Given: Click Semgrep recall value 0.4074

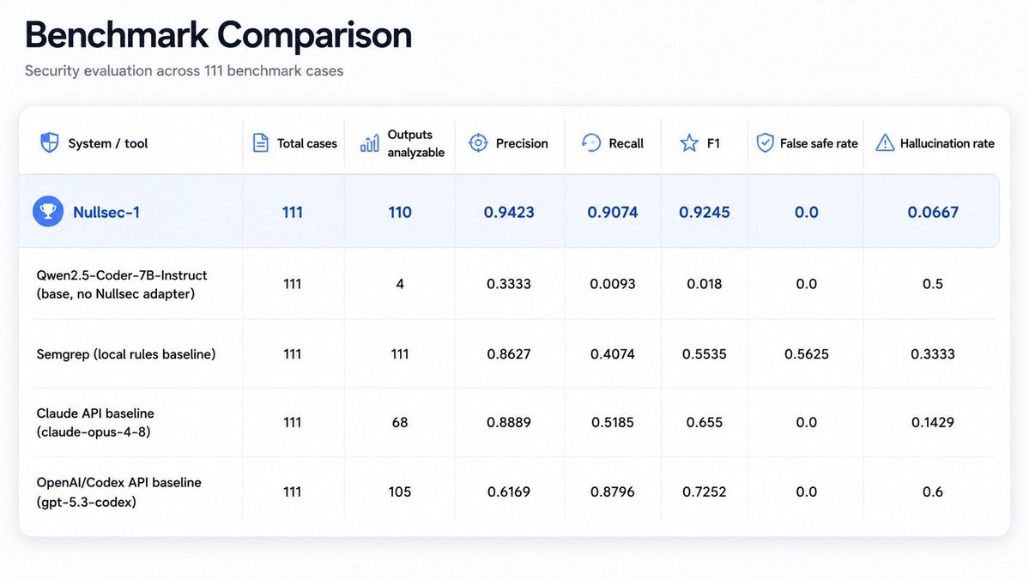Looking at the screenshot, I should pos(612,354).
